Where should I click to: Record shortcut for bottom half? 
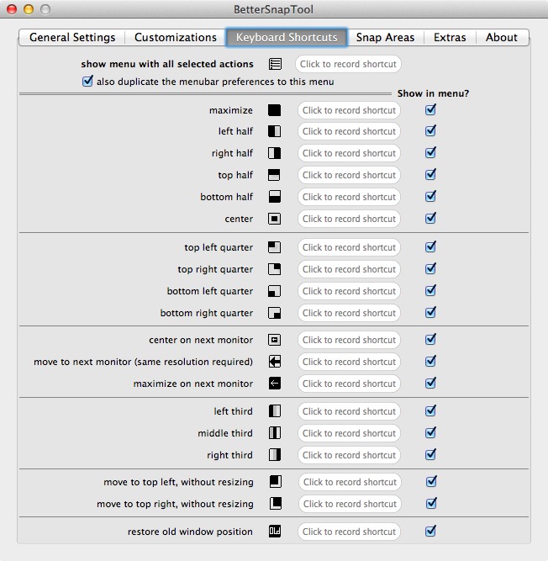tap(349, 197)
